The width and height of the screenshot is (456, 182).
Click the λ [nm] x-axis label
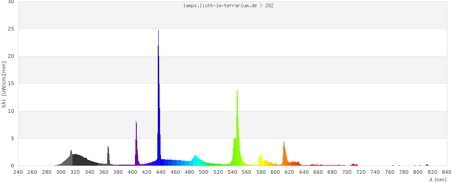438,179
